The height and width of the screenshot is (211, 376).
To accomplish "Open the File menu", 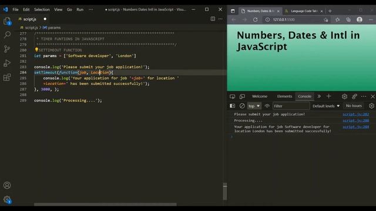I will tap(16, 9).
